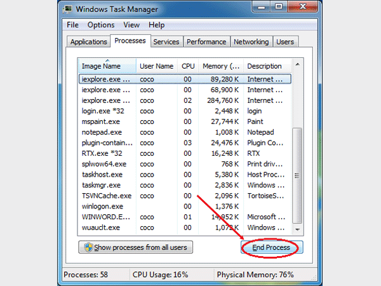Click the Print driv... description cell
Screen dimensions: 381x286
click(x=265, y=164)
